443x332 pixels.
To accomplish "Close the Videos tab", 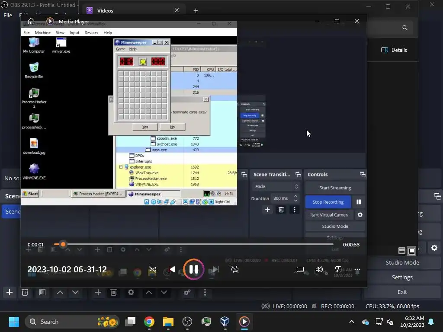I will coord(177,10).
